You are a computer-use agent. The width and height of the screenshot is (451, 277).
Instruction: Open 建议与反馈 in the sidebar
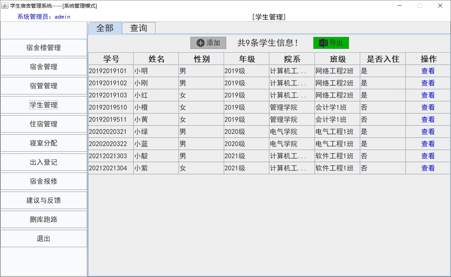coord(43,201)
